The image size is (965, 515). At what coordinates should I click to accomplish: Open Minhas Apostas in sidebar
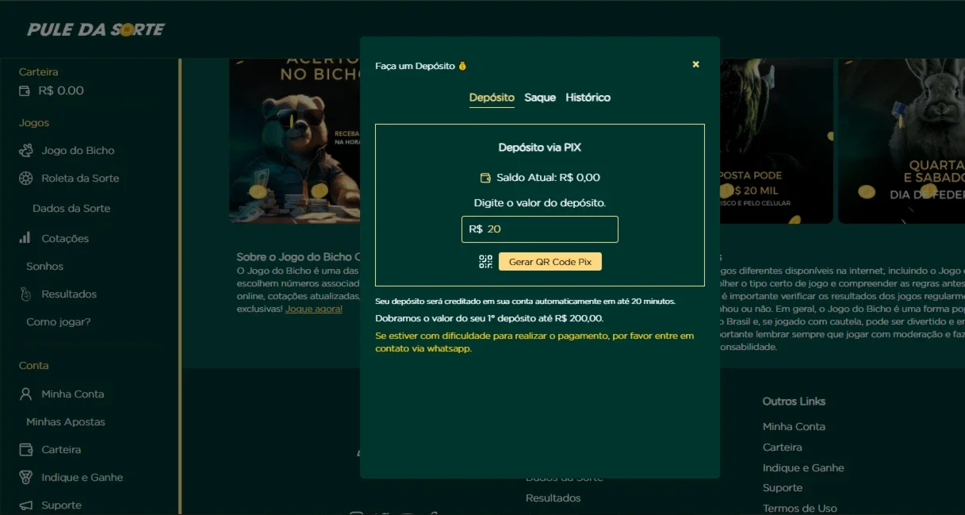pyautogui.click(x=66, y=421)
